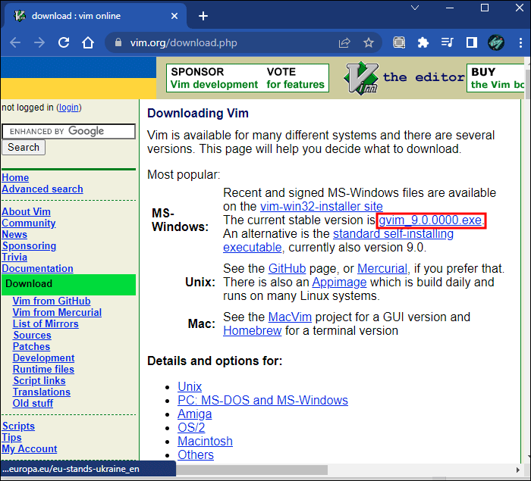Open the profile avatar menu
The image size is (531, 481).
[496, 42]
